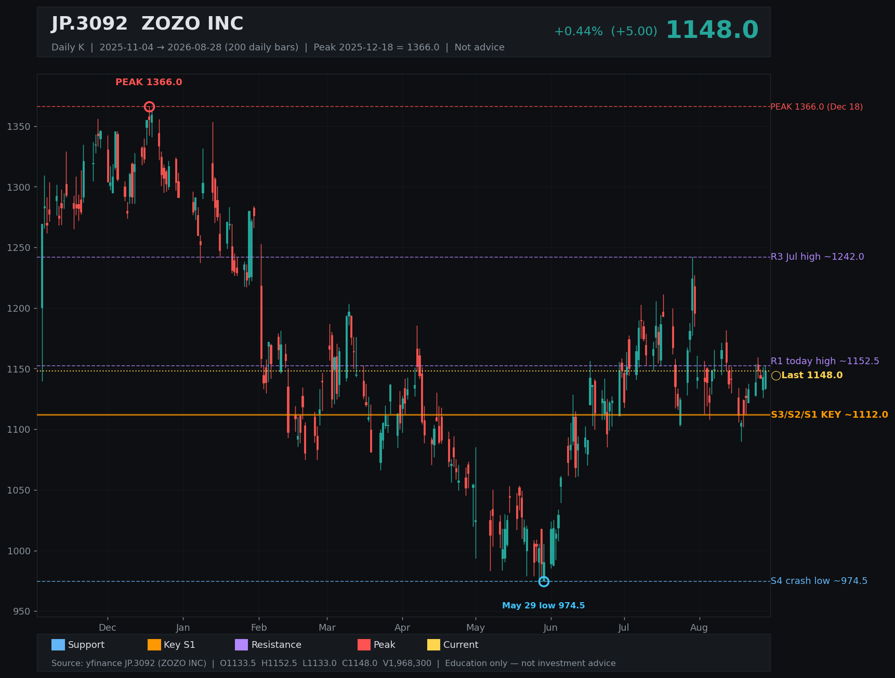Select the +0.44% (+5.00) change readout
Screen dimensions: 895x678
point(606,31)
